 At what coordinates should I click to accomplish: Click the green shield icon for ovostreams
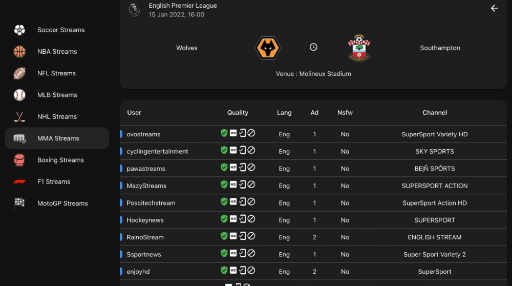[224, 133]
